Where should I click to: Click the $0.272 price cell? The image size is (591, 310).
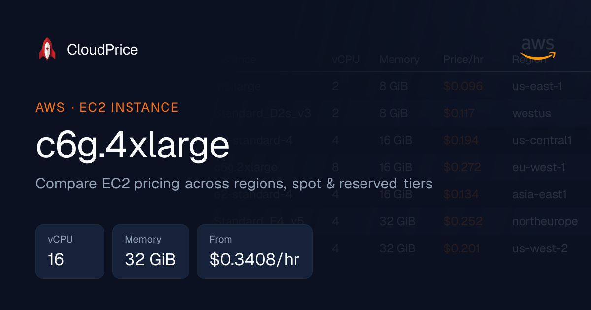[x=462, y=168]
